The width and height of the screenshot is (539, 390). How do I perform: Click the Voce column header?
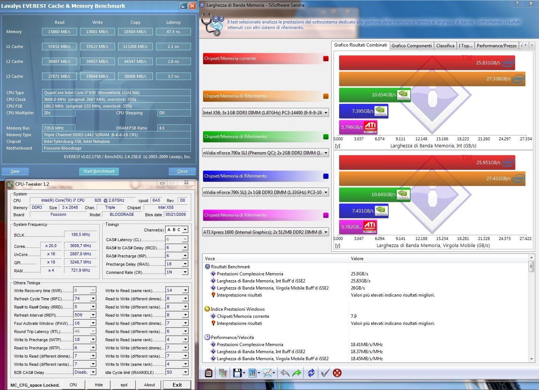click(275, 258)
